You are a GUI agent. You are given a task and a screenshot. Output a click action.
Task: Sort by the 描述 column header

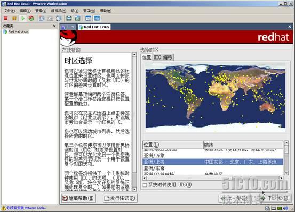pos(243,145)
